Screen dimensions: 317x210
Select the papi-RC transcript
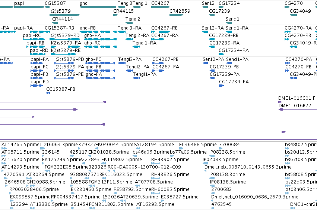click(x=34, y=39)
